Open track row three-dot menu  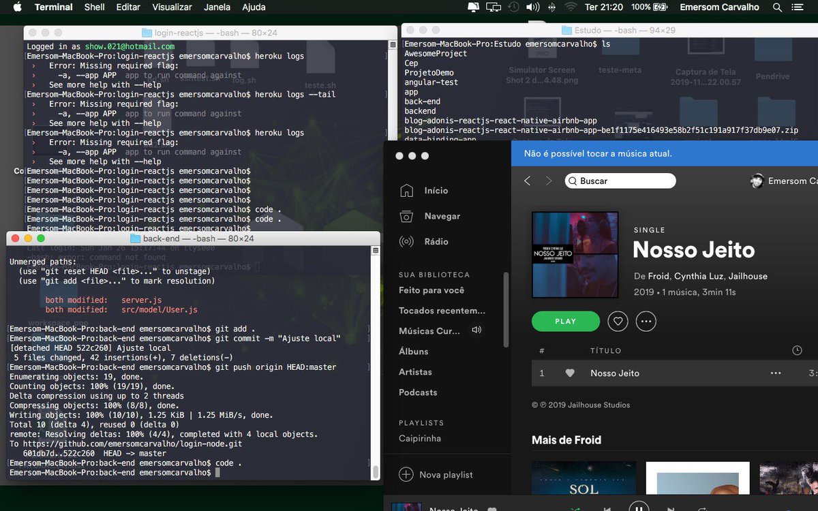(776, 373)
